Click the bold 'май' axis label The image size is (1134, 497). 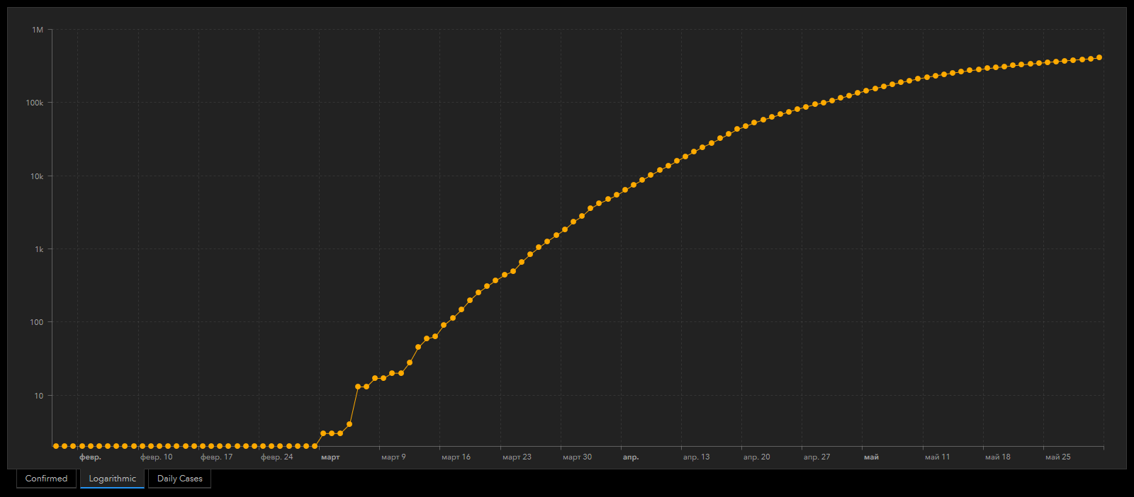tap(871, 457)
